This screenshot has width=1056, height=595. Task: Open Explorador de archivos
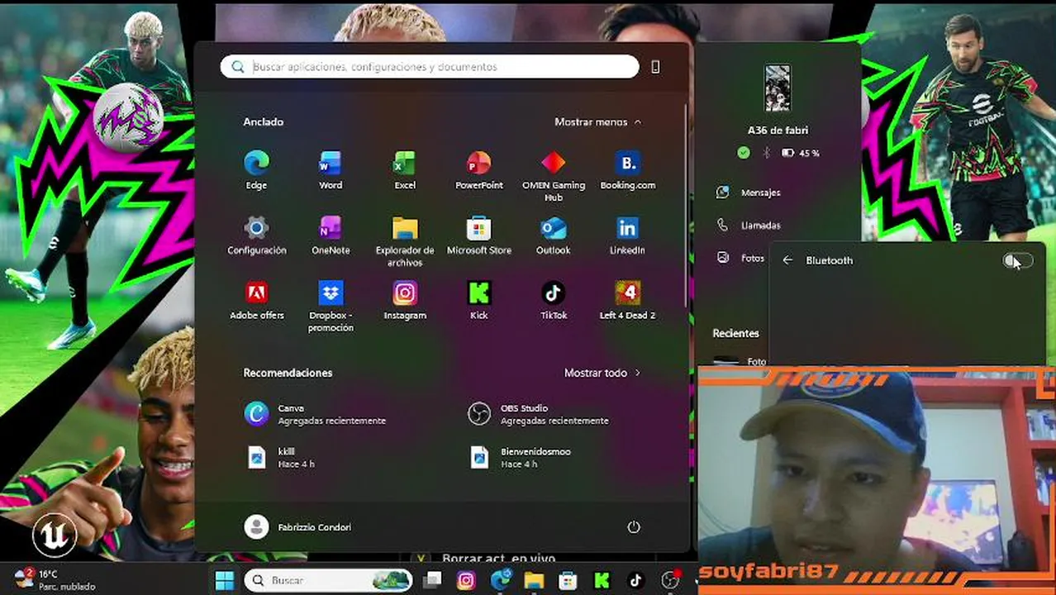405,241
